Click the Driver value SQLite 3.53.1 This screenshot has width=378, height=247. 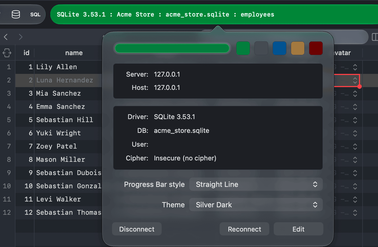point(174,117)
